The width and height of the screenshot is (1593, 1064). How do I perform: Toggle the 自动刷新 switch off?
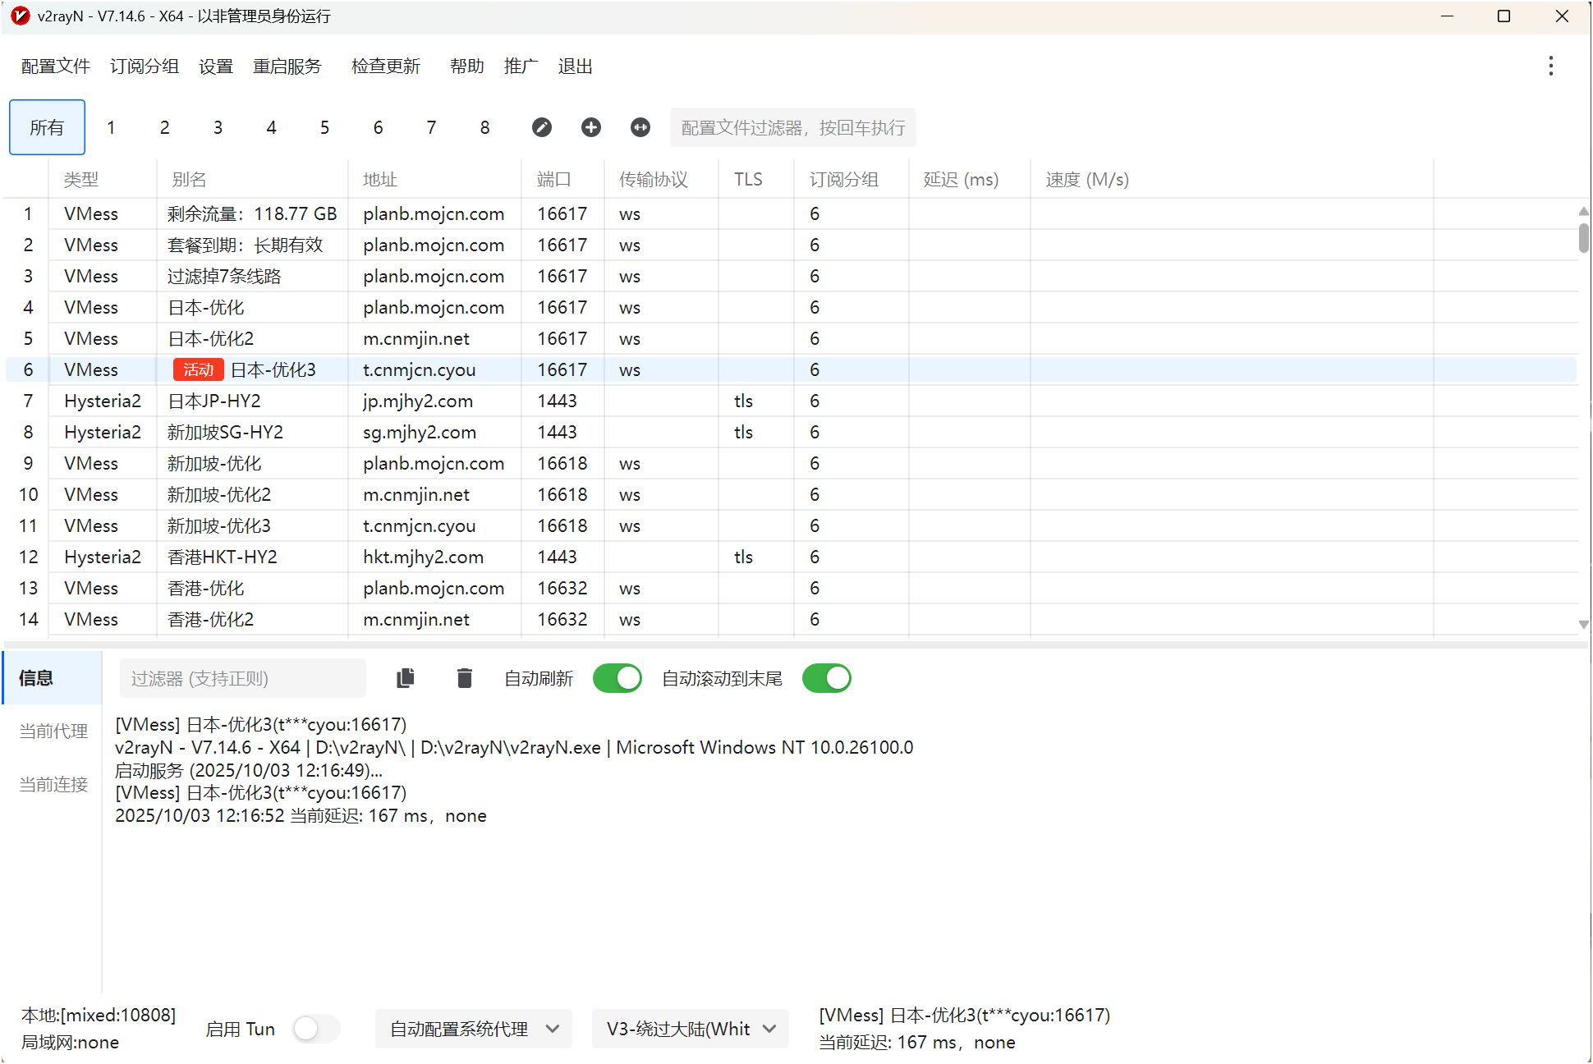click(617, 678)
